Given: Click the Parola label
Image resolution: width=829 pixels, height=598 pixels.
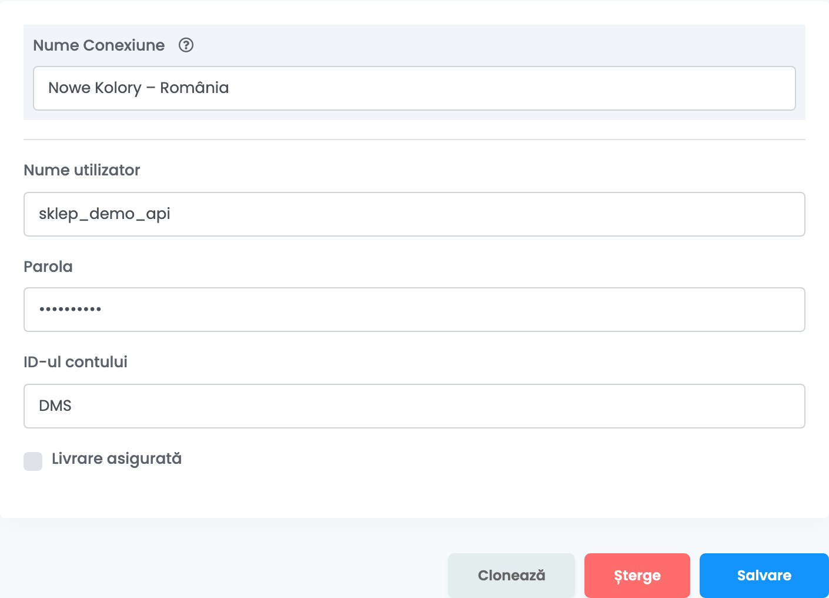Looking at the screenshot, I should (48, 267).
